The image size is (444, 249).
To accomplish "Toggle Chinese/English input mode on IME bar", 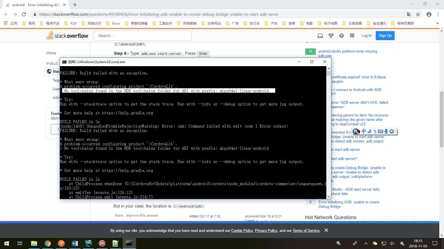I will click(364, 131).
